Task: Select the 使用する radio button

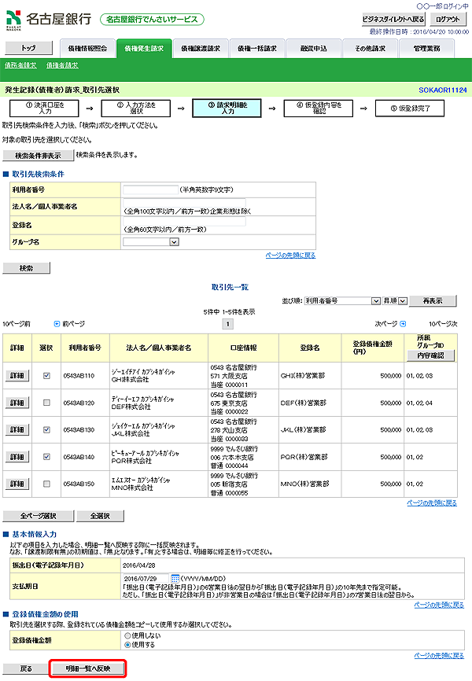Action: click(127, 645)
